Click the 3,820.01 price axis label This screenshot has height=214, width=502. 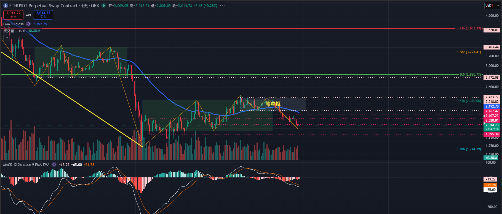pos(492,30)
